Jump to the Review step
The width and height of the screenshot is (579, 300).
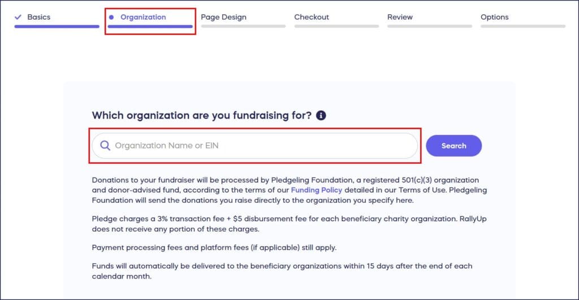pos(400,17)
